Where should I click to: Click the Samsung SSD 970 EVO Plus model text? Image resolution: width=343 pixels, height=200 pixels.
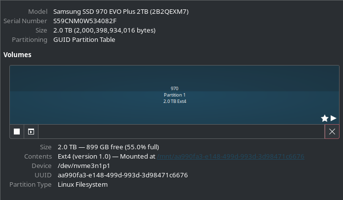tap(121, 11)
